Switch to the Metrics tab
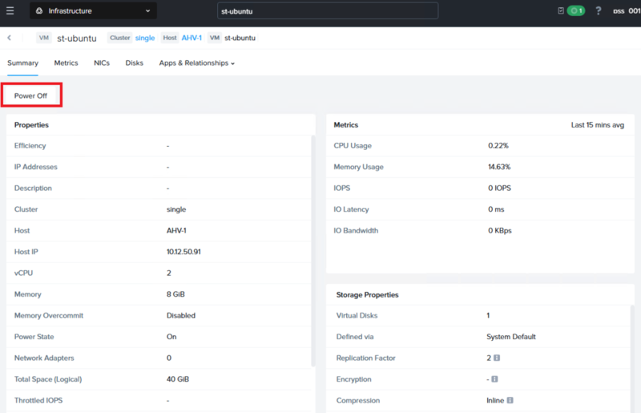641x413 pixels. [66, 63]
